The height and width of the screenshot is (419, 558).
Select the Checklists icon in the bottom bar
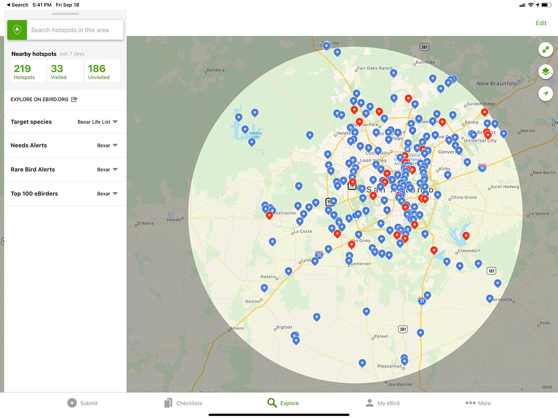(x=168, y=403)
